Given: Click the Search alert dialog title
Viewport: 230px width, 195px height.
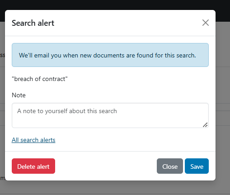Looking at the screenshot, I should [x=33, y=23].
